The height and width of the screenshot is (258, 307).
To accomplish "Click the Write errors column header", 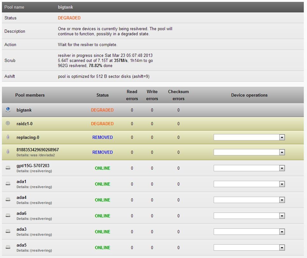I will 152,95.
